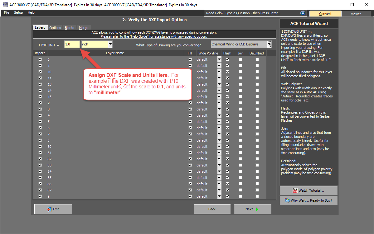Select the Convert tab
Image resolution: width=374 pixels, height=234 pixels.
(x=325, y=14)
